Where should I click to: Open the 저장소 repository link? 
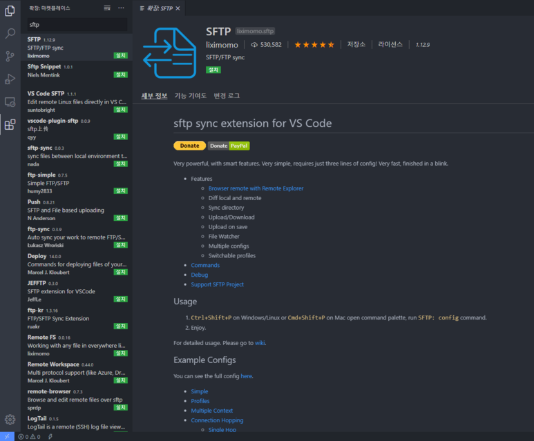pos(356,45)
